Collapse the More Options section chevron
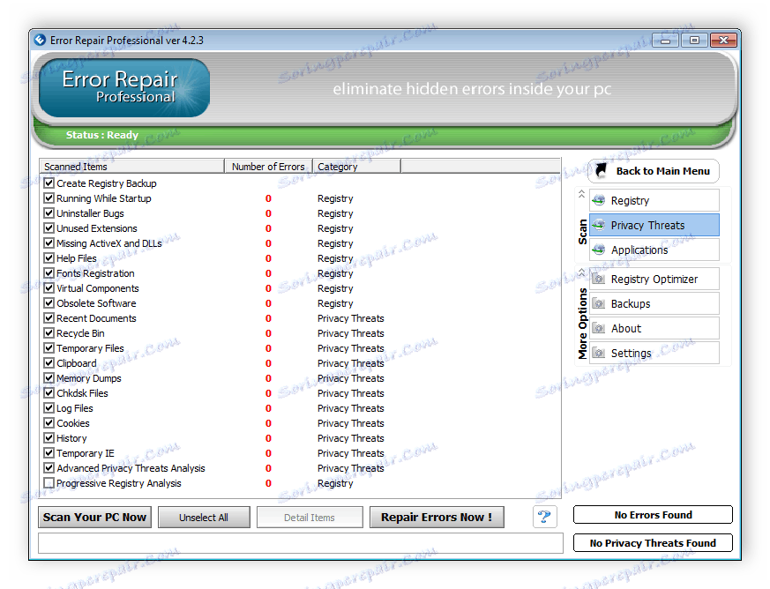 point(581,272)
